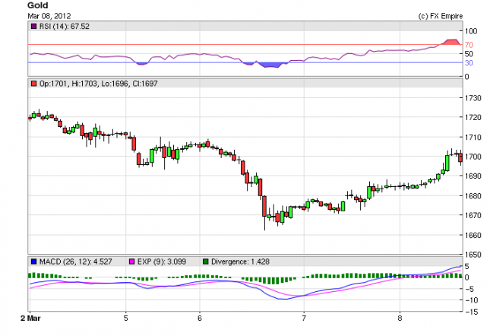Screen dimensions: 490x336
Task: Click the MACD -10 axis label
Action: pos(472,300)
